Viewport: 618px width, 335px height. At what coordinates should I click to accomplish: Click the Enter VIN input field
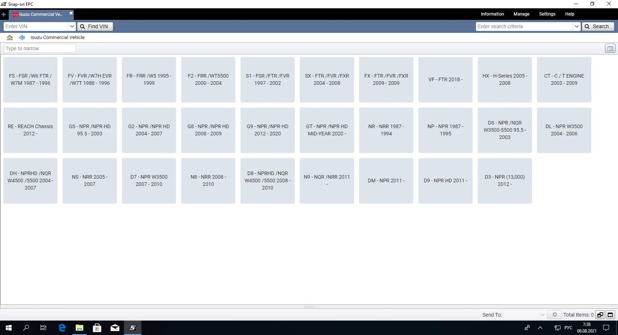(36, 26)
